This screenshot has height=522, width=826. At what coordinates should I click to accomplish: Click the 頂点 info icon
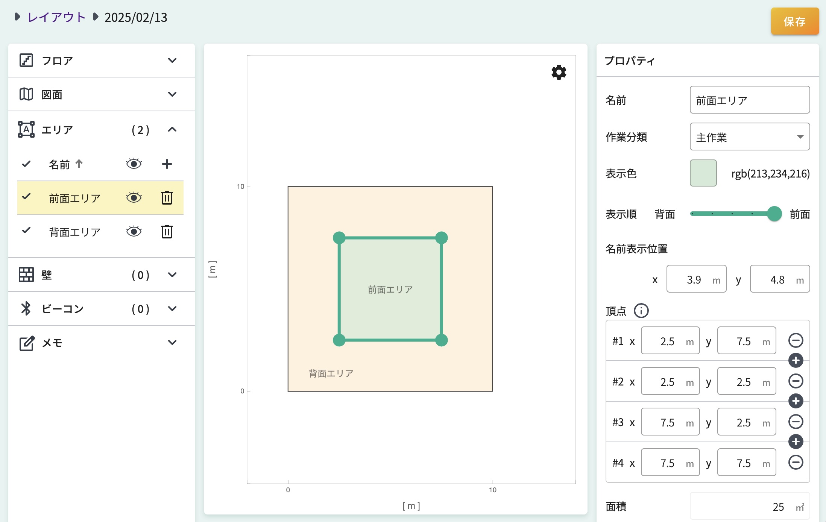click(641, 311)
